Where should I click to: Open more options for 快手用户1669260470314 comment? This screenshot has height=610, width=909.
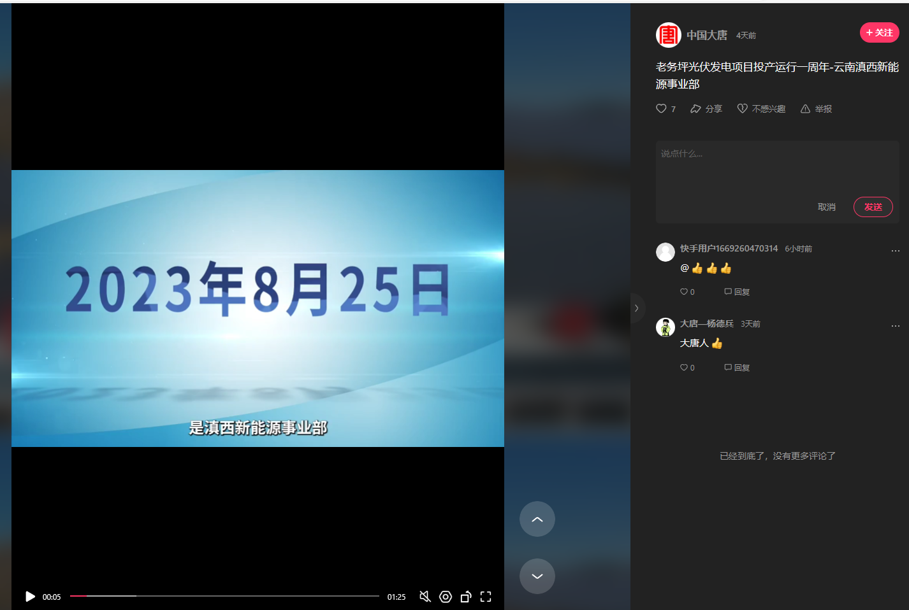point(895,250)
